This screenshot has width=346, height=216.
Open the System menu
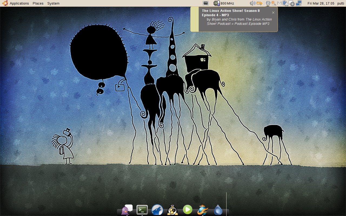(x=53, y=4)
